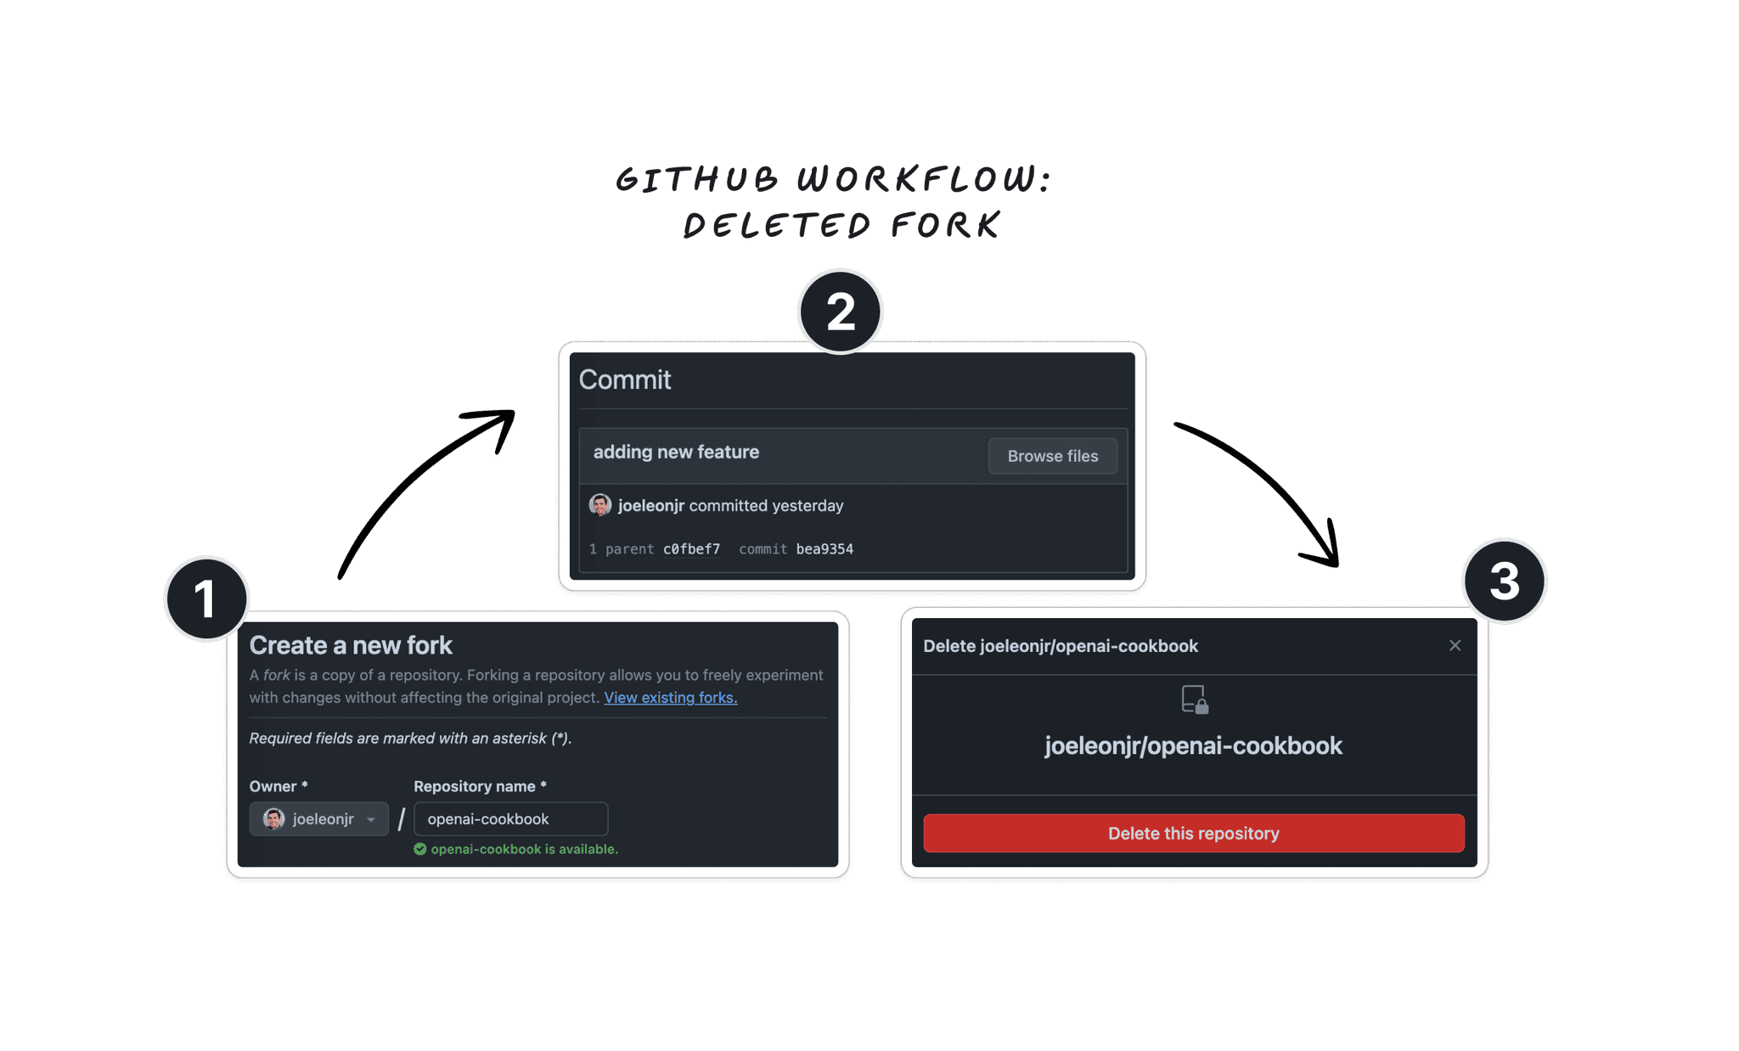Click the close X button on delete dialog
Viewport: 1739px width, 1051px height.
(x=1455, y=644)
